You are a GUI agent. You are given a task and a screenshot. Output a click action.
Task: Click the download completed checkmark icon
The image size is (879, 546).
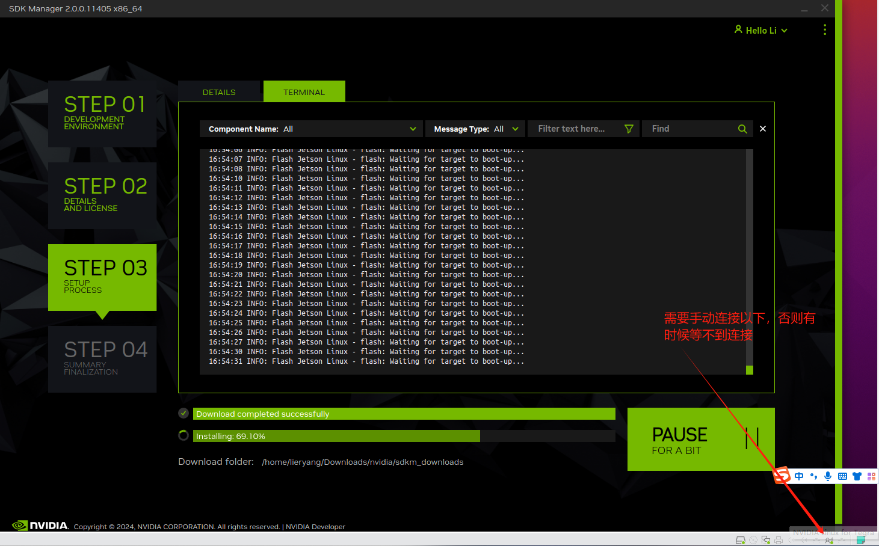coord(184,413)
